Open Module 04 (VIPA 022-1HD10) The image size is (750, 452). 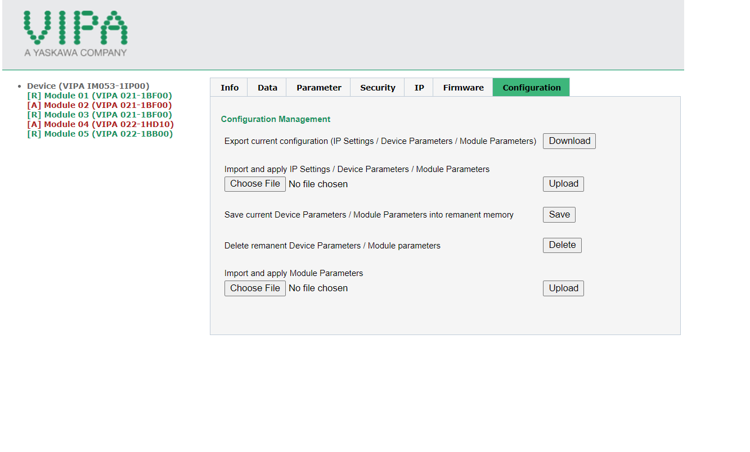[101, 124]
